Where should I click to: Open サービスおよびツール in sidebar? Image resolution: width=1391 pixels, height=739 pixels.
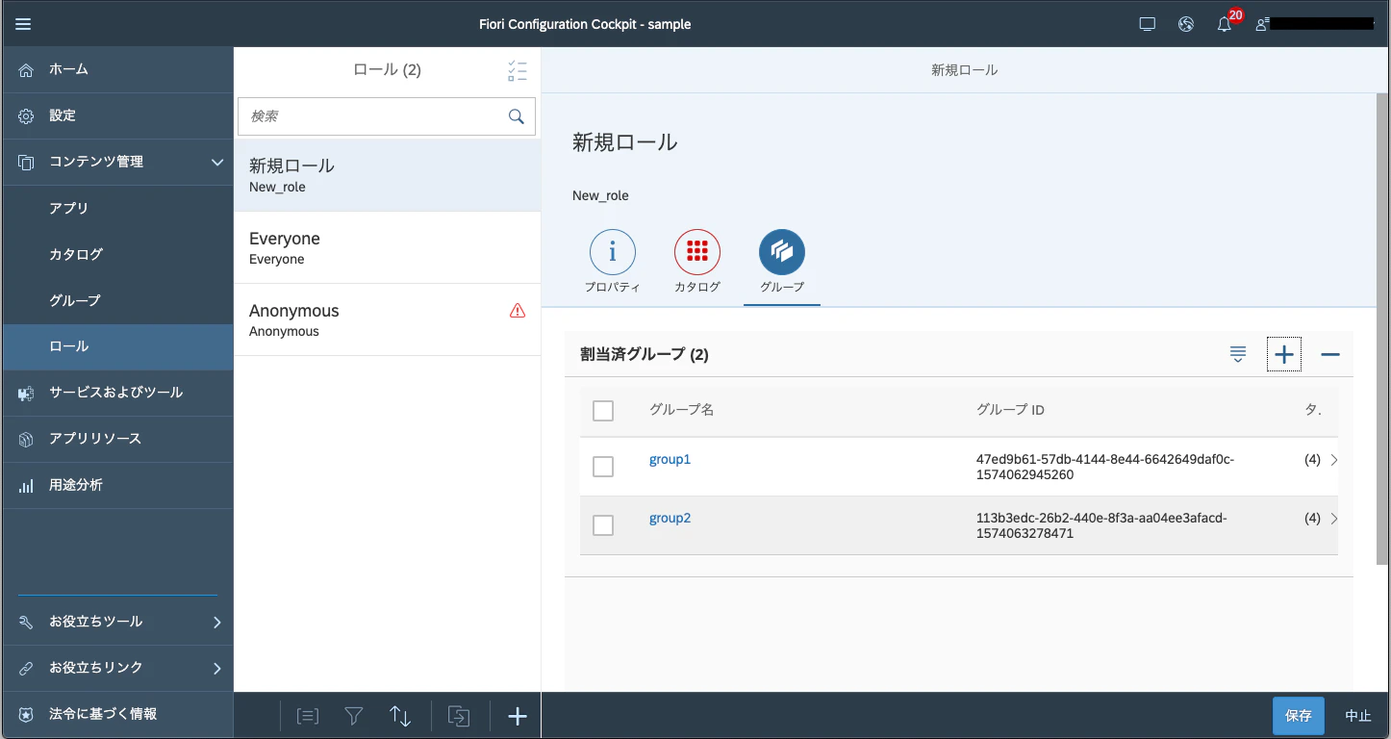(117, 393)
